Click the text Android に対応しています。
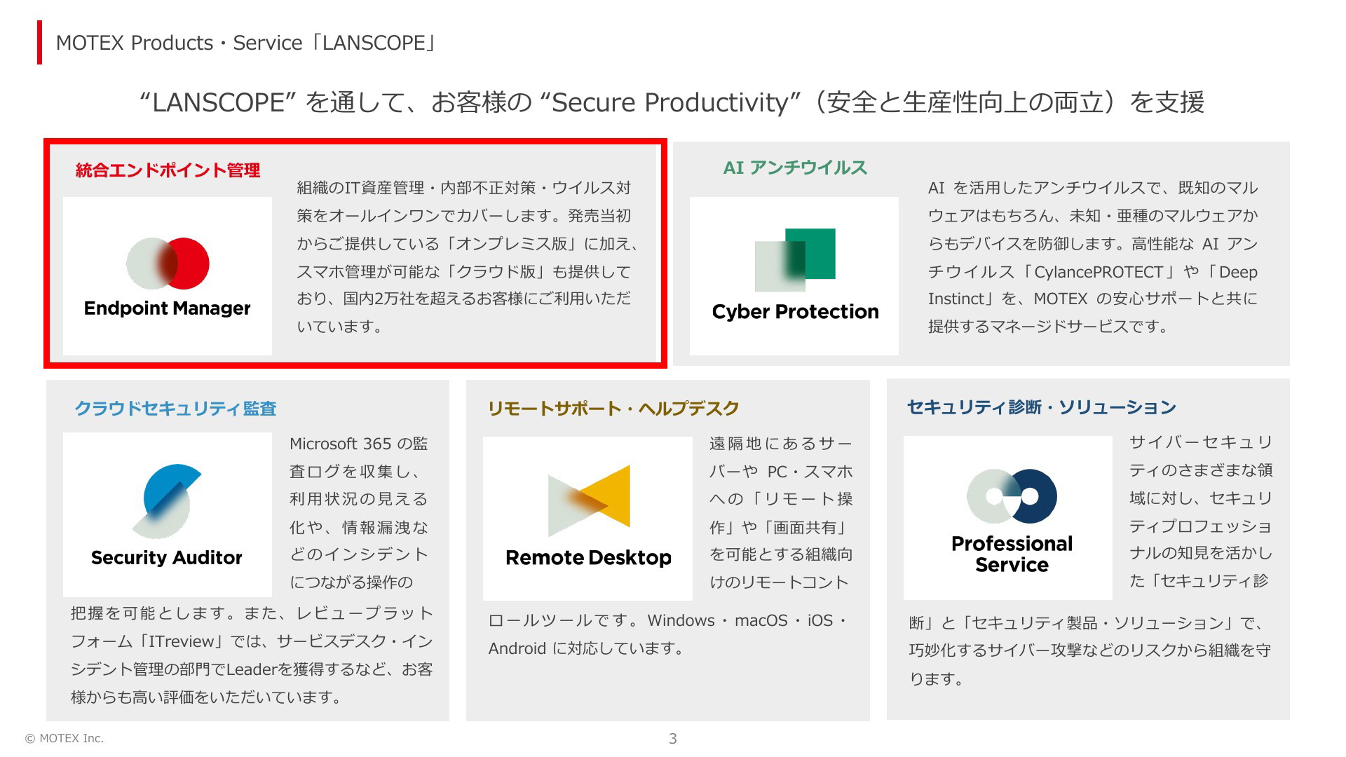This screenshot has height=757, width=1346. (x=587, y=648)
